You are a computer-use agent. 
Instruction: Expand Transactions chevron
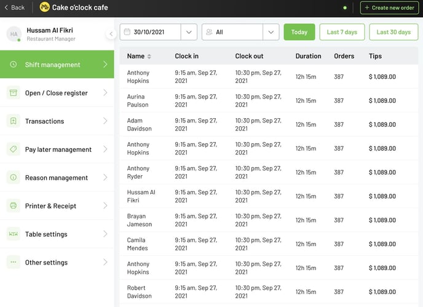(x=105, y=121)
